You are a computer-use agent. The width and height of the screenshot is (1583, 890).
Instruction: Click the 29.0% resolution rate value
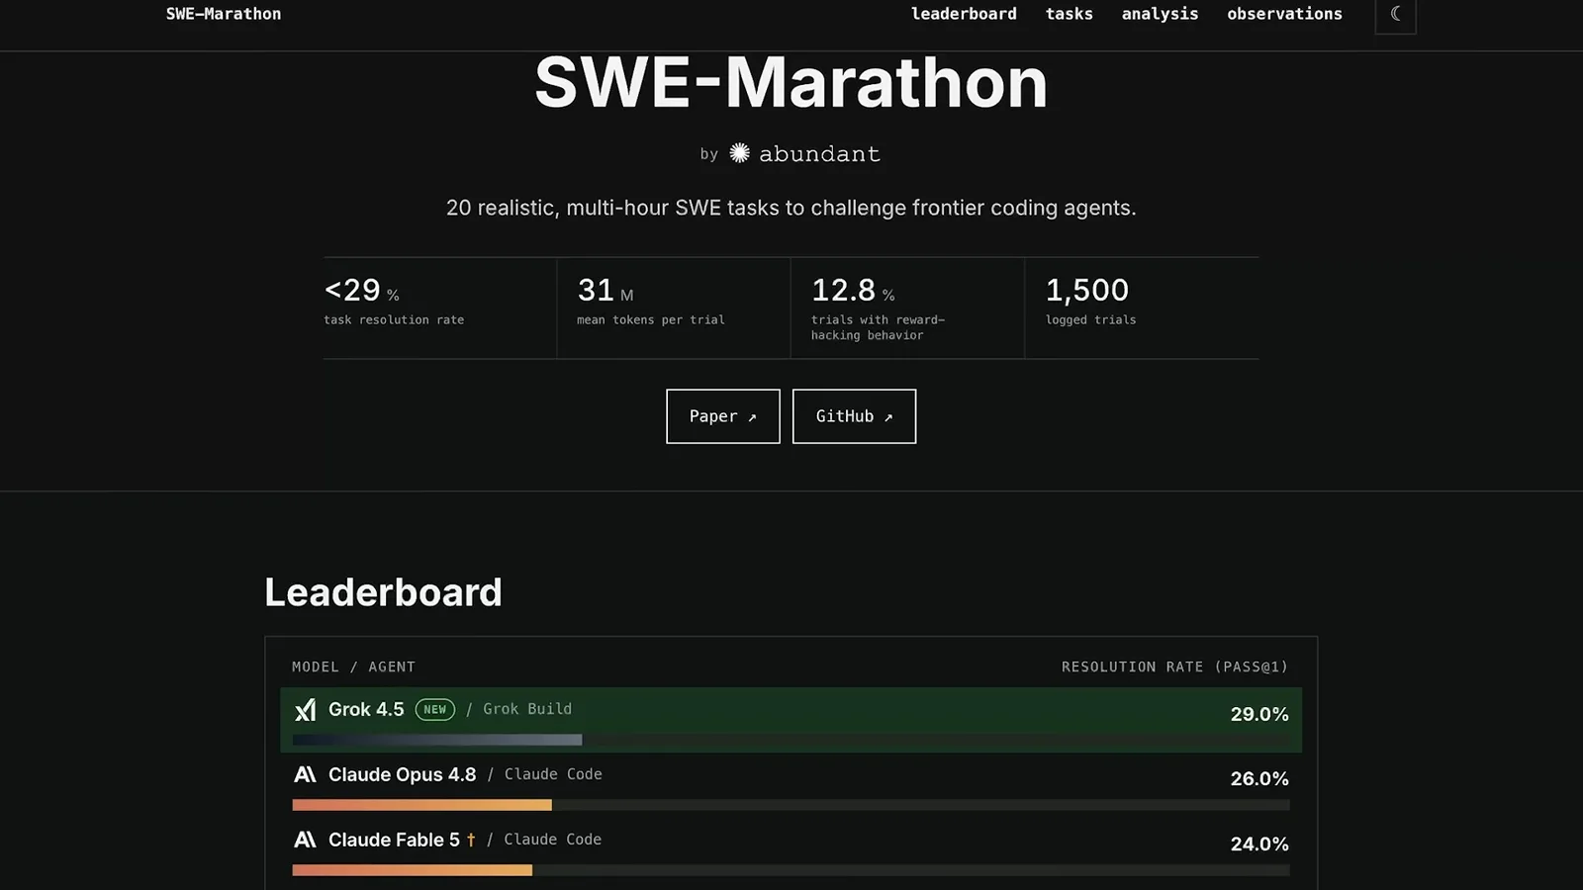[1258, 714]
